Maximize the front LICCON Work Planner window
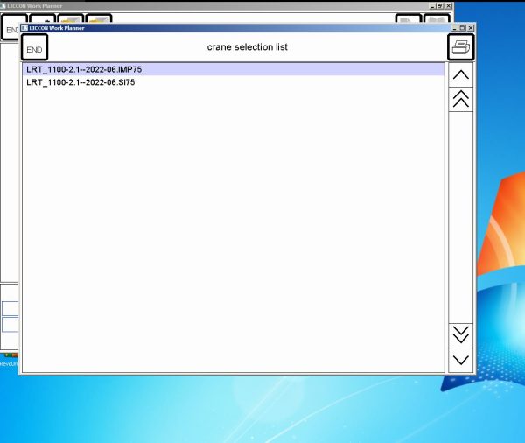 463,28
